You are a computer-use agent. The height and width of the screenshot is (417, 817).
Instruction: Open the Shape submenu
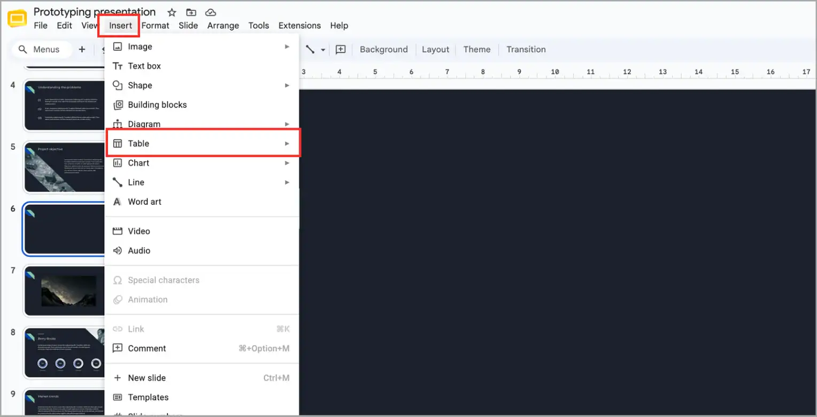(202, 85)
